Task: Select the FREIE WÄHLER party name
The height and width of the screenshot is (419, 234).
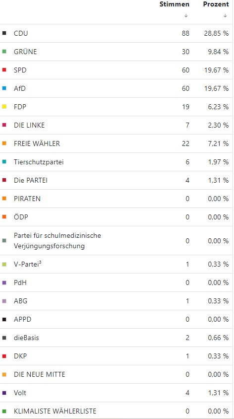Action: coord(37,143)
